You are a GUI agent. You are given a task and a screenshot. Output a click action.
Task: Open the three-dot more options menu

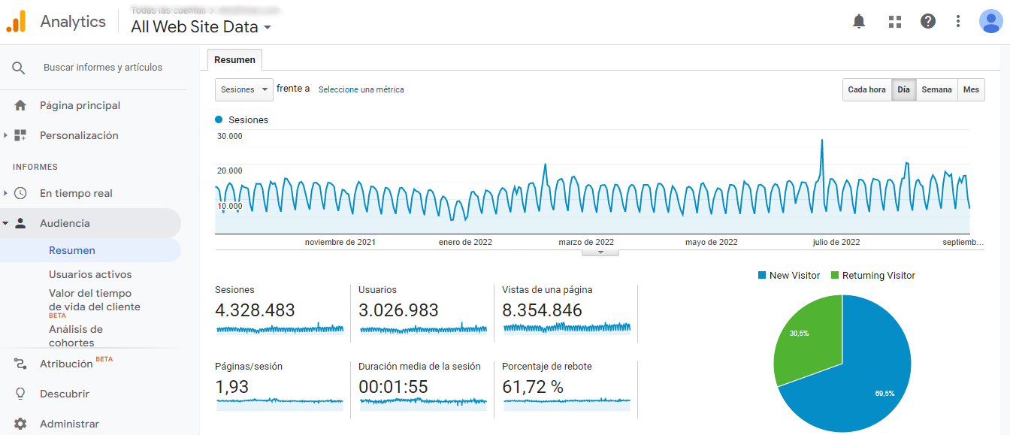958,22
